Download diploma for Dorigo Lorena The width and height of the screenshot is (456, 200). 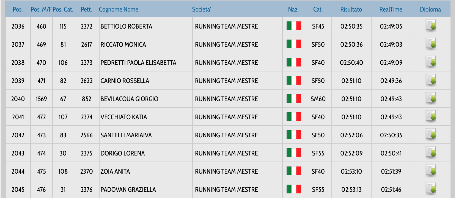pos(431,153)
